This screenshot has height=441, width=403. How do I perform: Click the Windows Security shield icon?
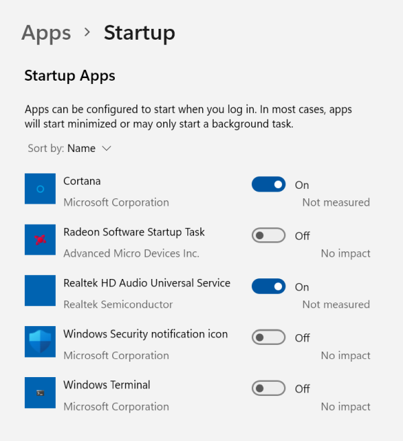[40, 342]
